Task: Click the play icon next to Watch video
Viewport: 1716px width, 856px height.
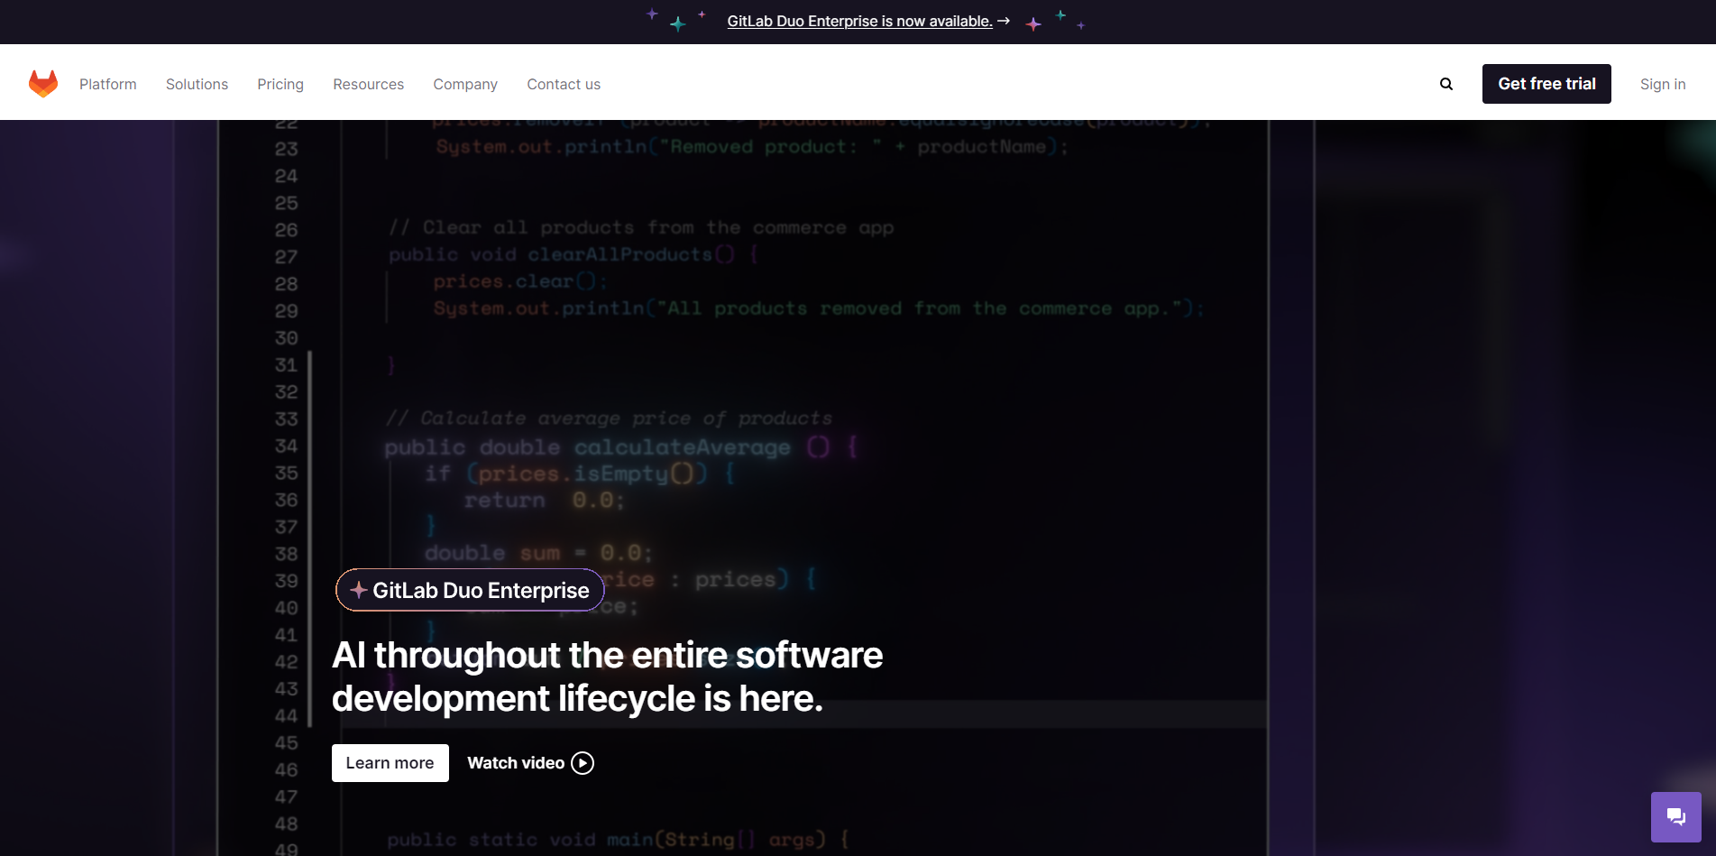Action: (x=583, y=762)
